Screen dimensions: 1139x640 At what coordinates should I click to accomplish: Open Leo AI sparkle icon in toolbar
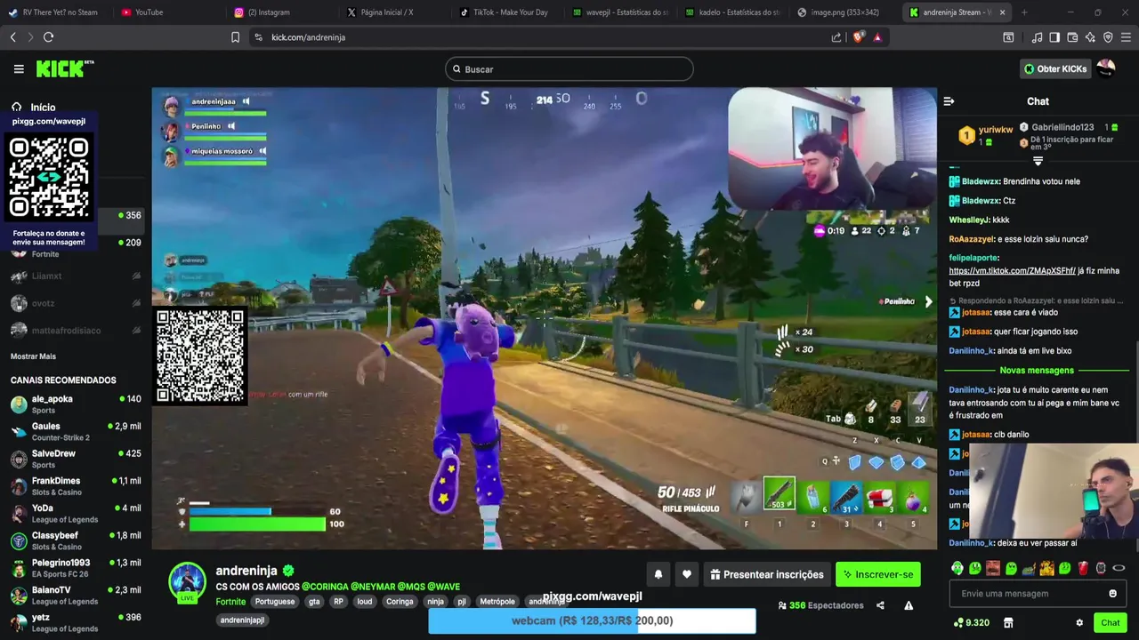pos(1090,37)
